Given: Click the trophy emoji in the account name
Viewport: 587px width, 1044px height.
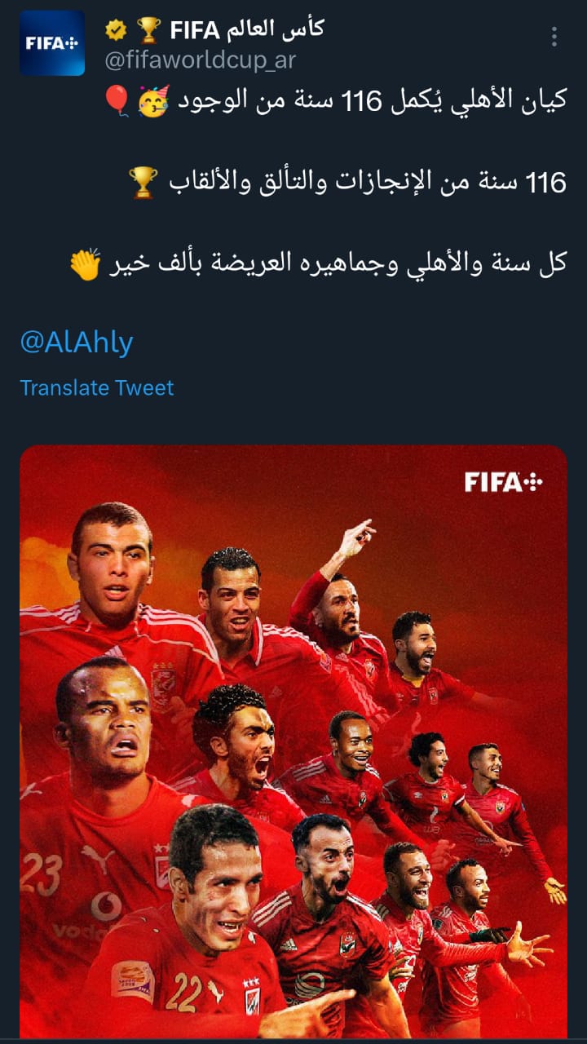Looking at the screenshot, I should [x=148, y=30].
